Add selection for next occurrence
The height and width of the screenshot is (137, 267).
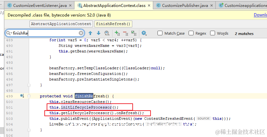coord(117,33)
